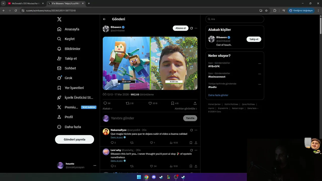Open more options on Bibawen's post
The height and width of the screenshot is (181, 322).
click(196, 28)
